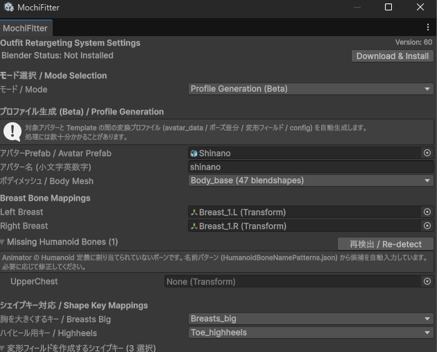Click the avatar name field containing shinano
The height and width of the screenshot is (352, 437).
311,167
